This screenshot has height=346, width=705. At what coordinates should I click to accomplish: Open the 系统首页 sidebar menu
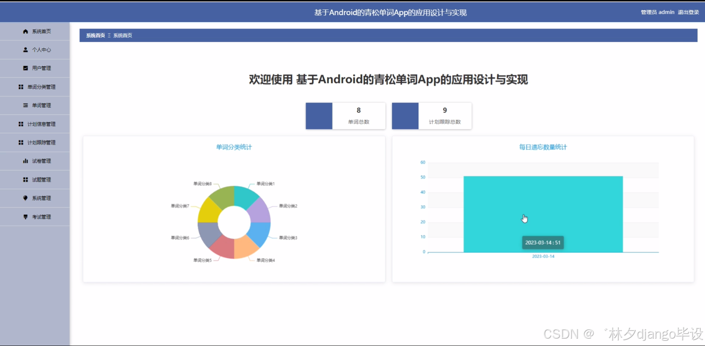[x=35, y=31]
